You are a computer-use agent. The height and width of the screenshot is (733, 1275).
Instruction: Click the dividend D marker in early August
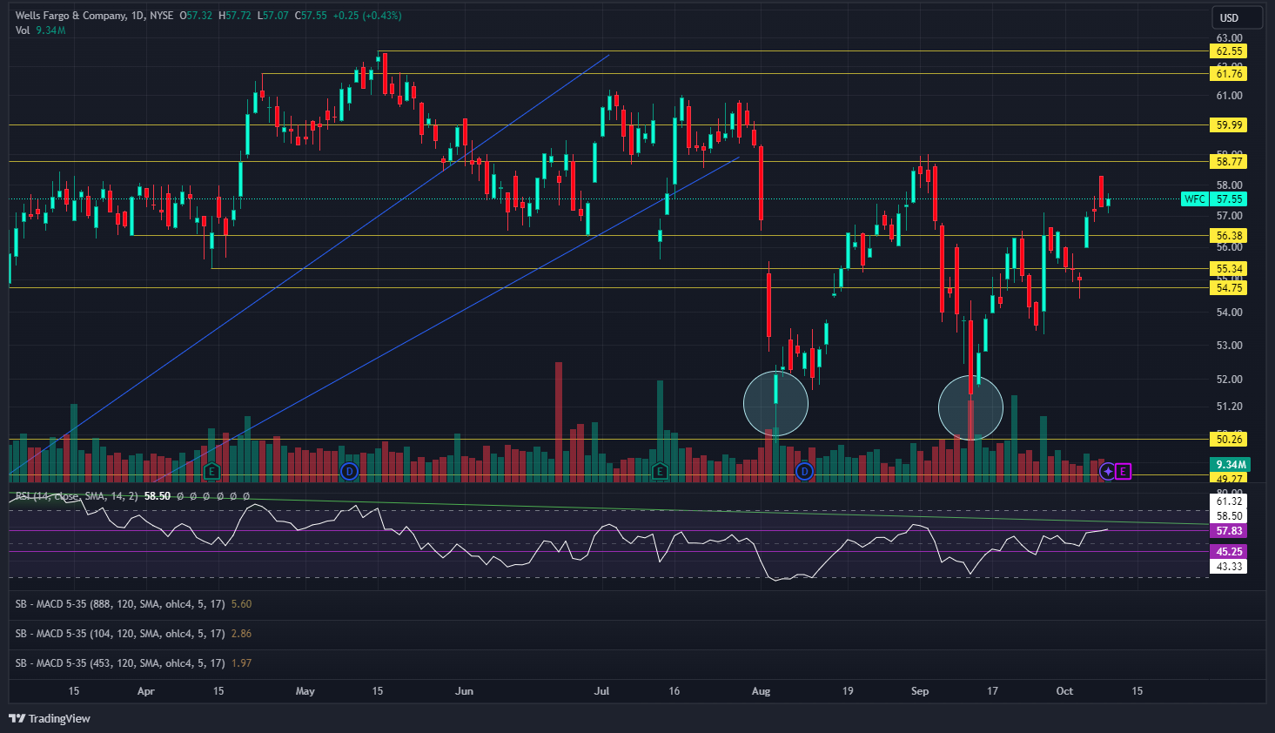[x=804, y=472]
